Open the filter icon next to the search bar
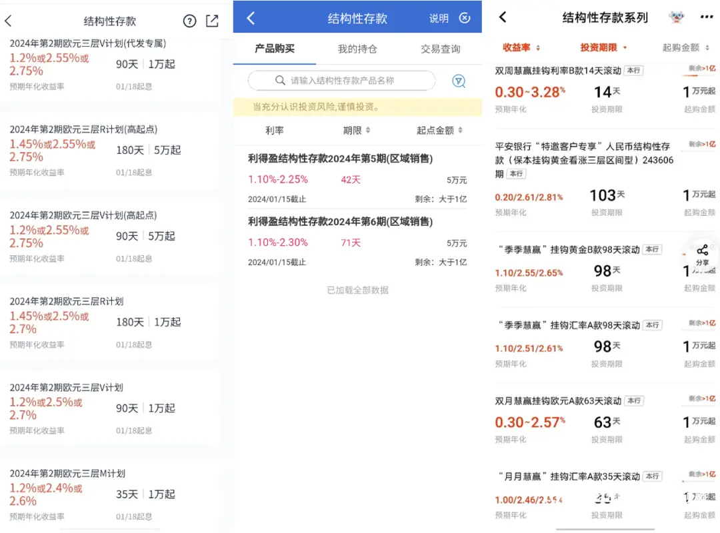The image size is (720, 533). (459, 81)
